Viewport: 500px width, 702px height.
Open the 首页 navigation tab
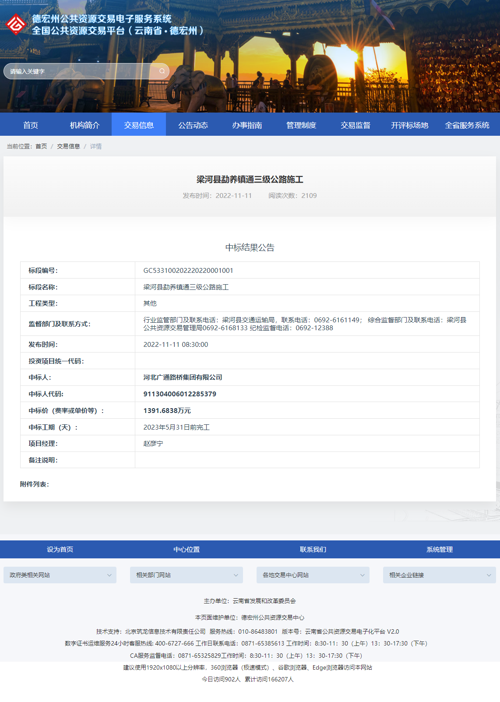pyautogui.click(x=31, y=125)
